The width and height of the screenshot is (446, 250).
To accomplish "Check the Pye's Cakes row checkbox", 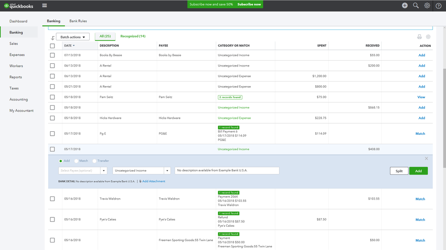I will (52, 220).
